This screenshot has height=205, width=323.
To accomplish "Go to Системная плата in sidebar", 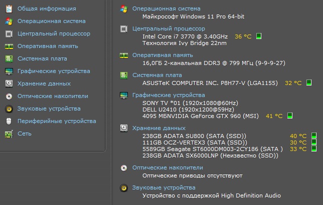I will pyautogui.click(x=42, y=58).
